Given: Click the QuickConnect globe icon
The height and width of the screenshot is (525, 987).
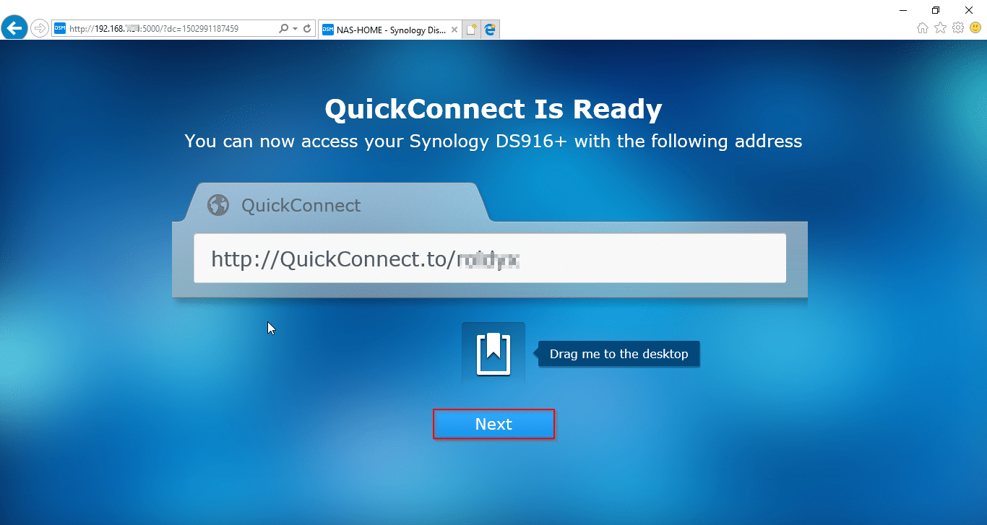Looking at the screenshot, I should [x=218, y=205].
